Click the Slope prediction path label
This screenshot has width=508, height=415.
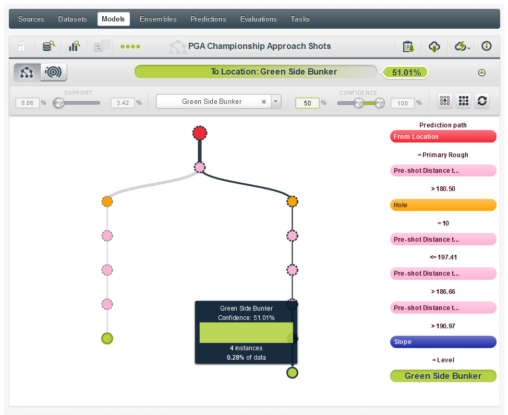(x=443, y=342)
